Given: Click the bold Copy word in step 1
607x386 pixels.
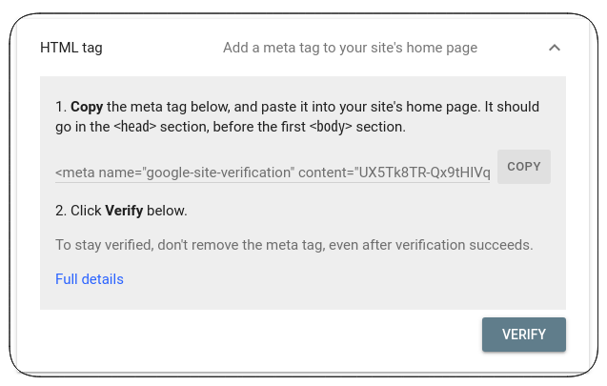Looking at the screenshot, I should (87, 107).
